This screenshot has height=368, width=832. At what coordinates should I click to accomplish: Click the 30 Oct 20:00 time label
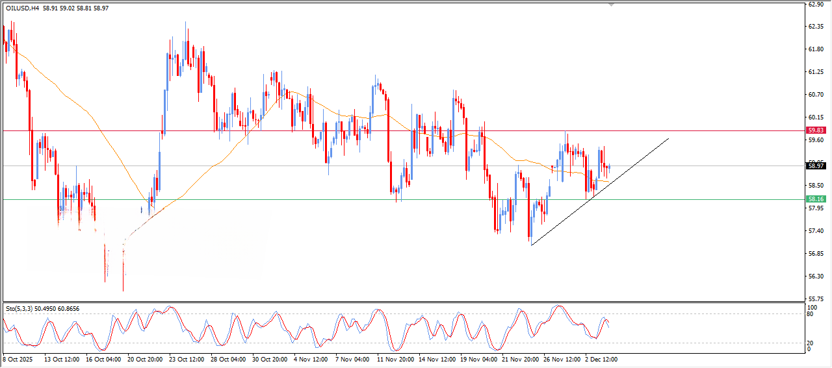tap(268, 359)
